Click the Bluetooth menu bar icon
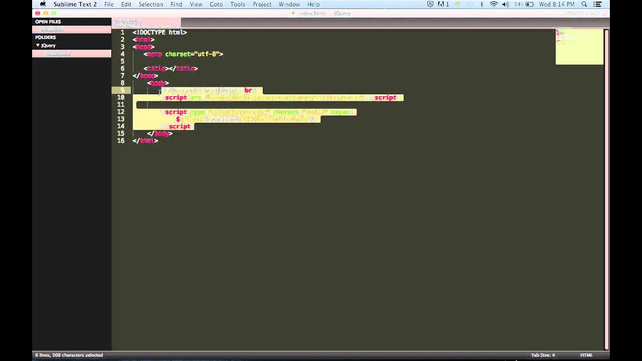Screen dimensions: 642x361 [x=481, y=4]
